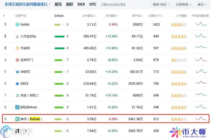Open the 币安网 exchange link
Viewport: 211px width, 138px height.
(x=25, y=48)
